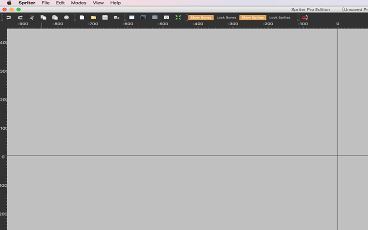Click the Redo arrow icon
The height and width of the screenshot is (230, 368).
pyautogui.click(x=20, y=17)
